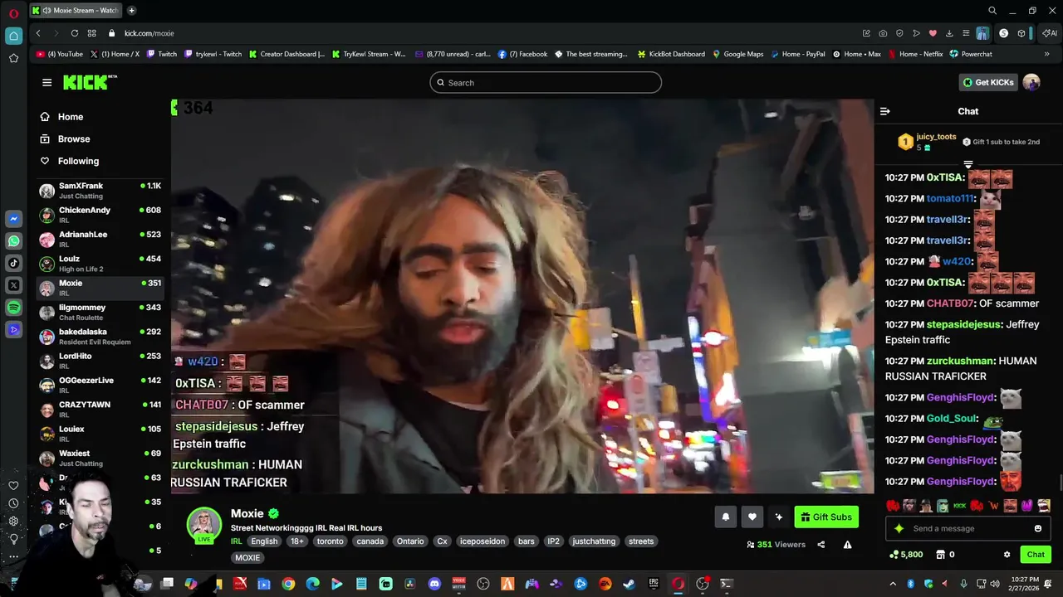
Task: Open Opera easy setup menu icon
Action: point(966,33)
